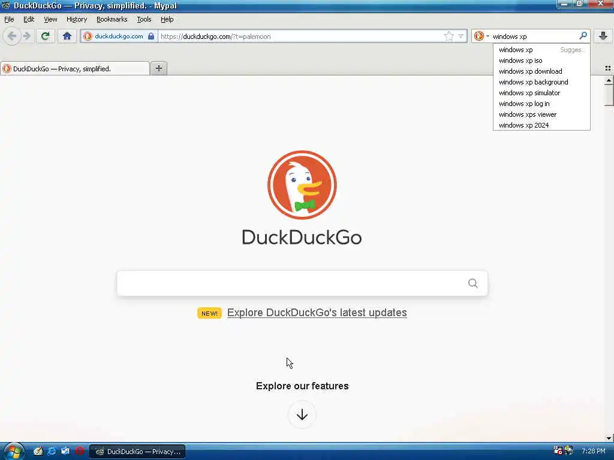The width and height of the screenshot is (614, 460).
Task: Click the URL address bar text field
Action: (x=301, y=37)
